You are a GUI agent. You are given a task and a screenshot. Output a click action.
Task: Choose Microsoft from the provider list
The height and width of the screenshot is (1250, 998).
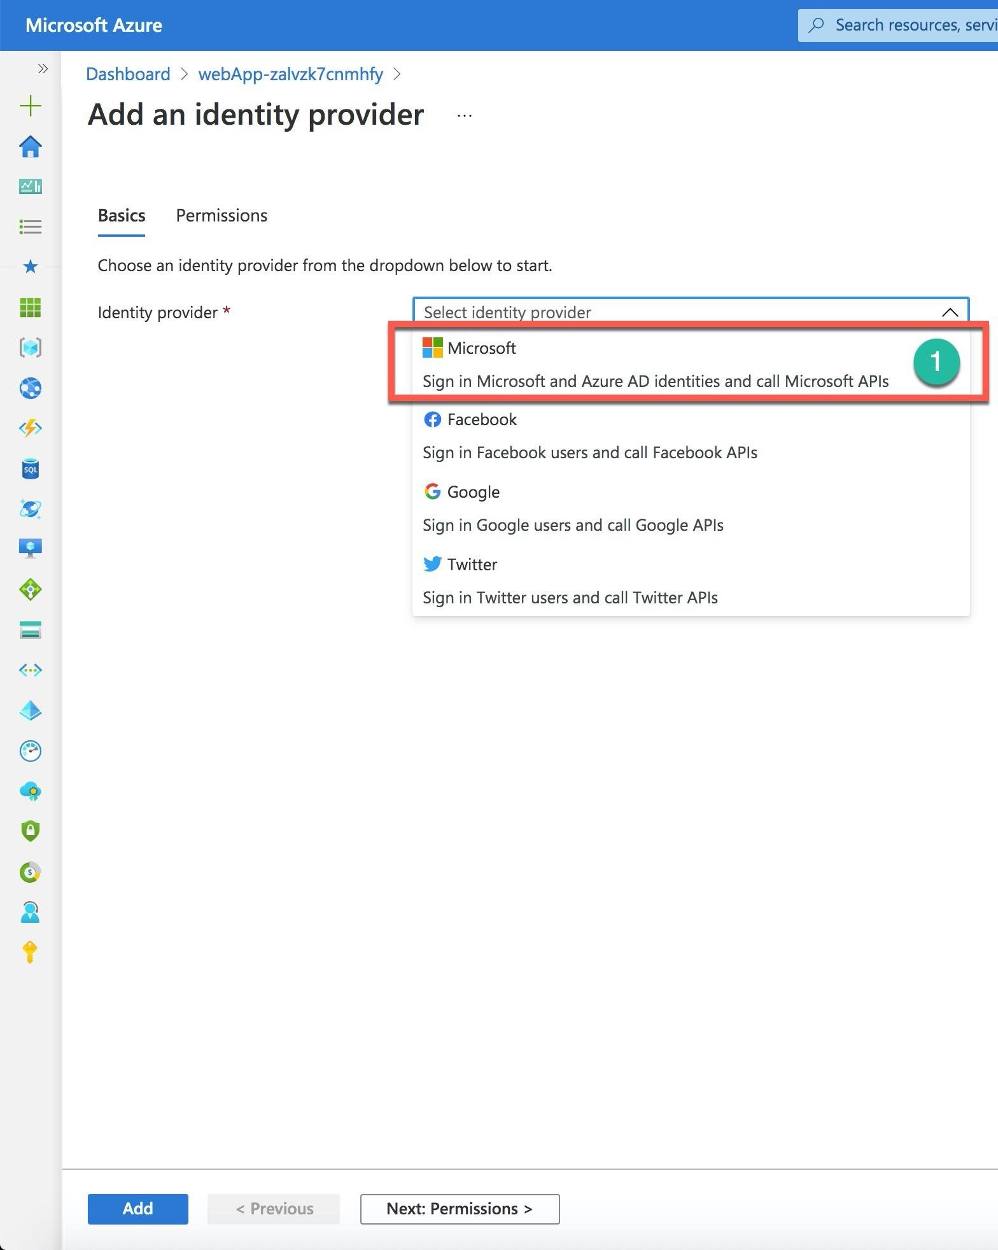coord(691,364)
